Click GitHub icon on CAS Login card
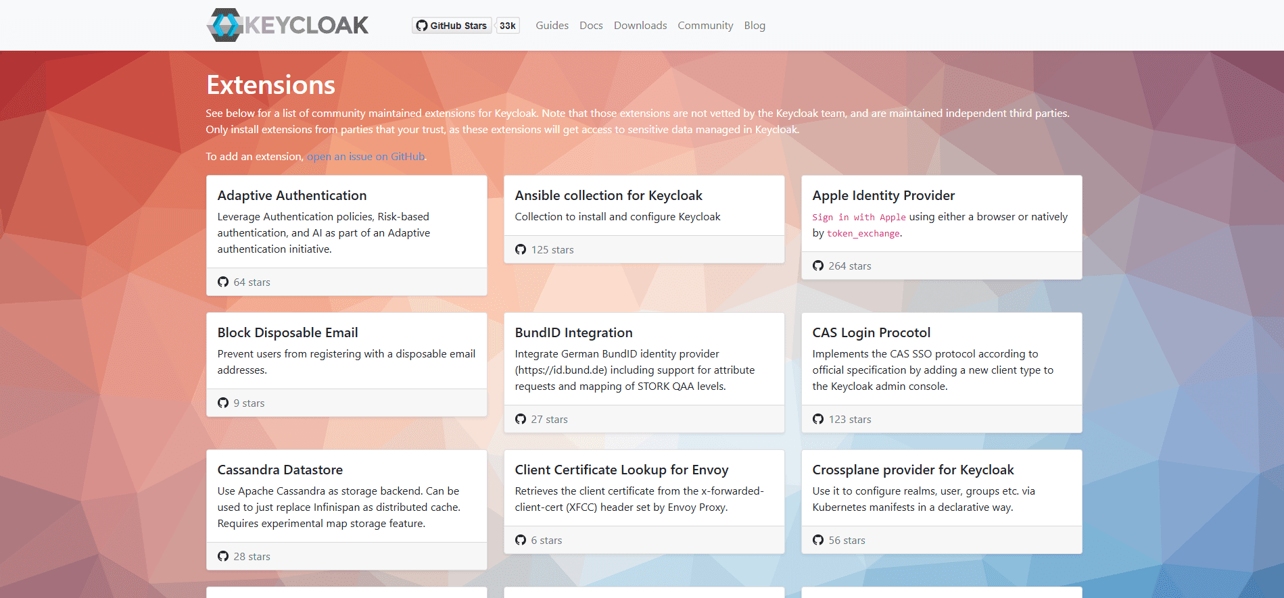The height and width of the screenshot is (598, 1284). (818, 420)
